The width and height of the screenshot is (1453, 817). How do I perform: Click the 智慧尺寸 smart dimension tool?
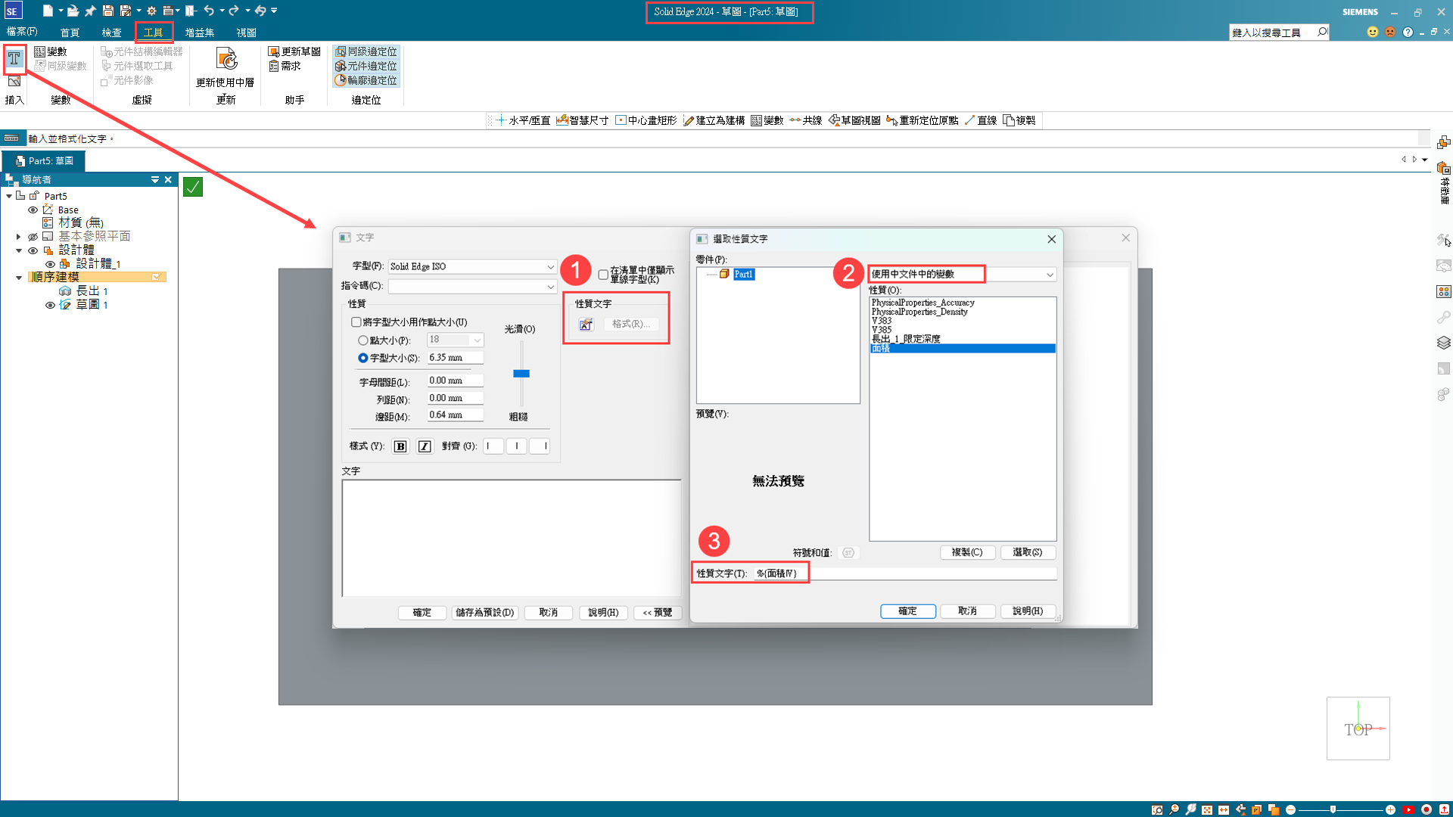point(582,120)
